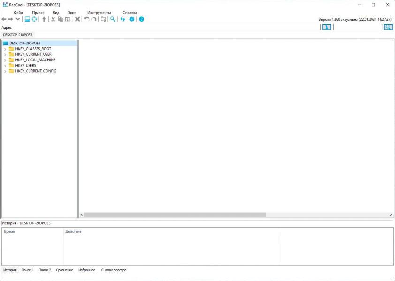Expand the HKEY_USERS chevron
Image resolution: width=395 pixels, height=281 pixels.
click(x=5, y=66)
